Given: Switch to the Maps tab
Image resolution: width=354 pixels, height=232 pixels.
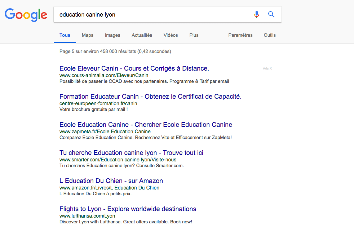Looking at the screenshot, I should pos(88,35).
